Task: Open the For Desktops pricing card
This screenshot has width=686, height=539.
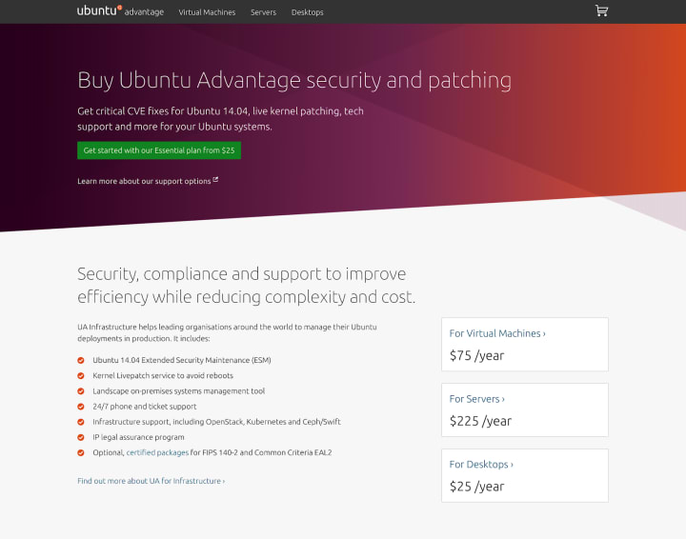Action: pos(525,475)
